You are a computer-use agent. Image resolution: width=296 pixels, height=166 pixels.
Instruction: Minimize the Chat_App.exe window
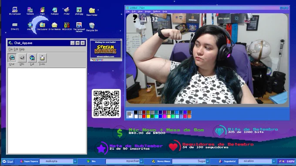73,43
